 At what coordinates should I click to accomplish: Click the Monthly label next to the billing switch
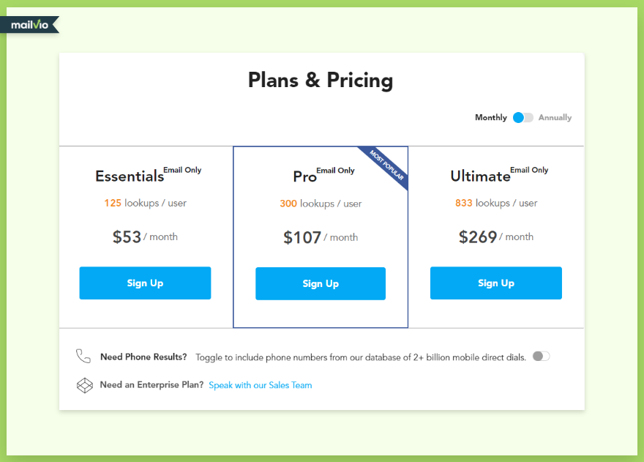(490, 117)
